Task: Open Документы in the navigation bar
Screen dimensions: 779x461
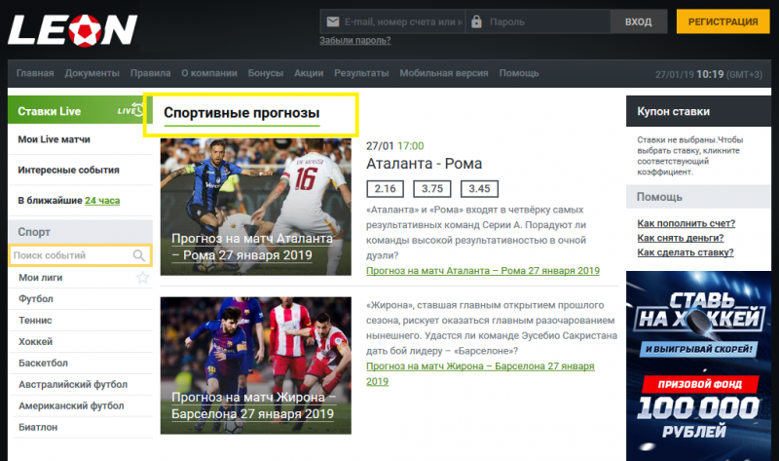Action: click(x=92, y=73)
